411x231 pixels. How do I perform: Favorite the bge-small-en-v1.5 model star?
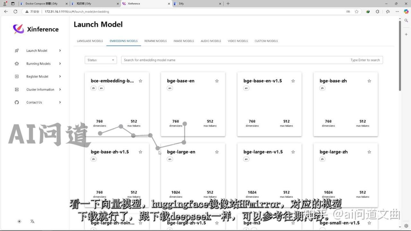[369, 223]
